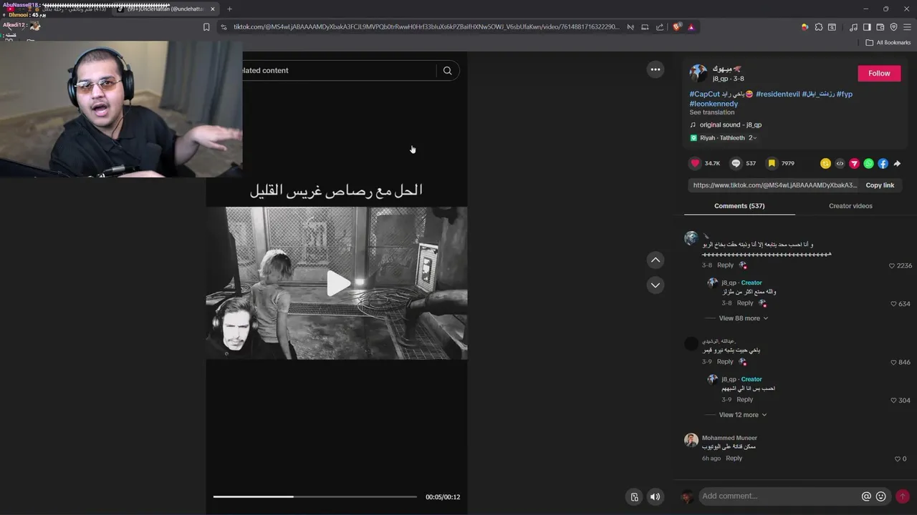Viewport: 917px width, 515px height.
Task: Go to the next video arrow
Action: 655,285
